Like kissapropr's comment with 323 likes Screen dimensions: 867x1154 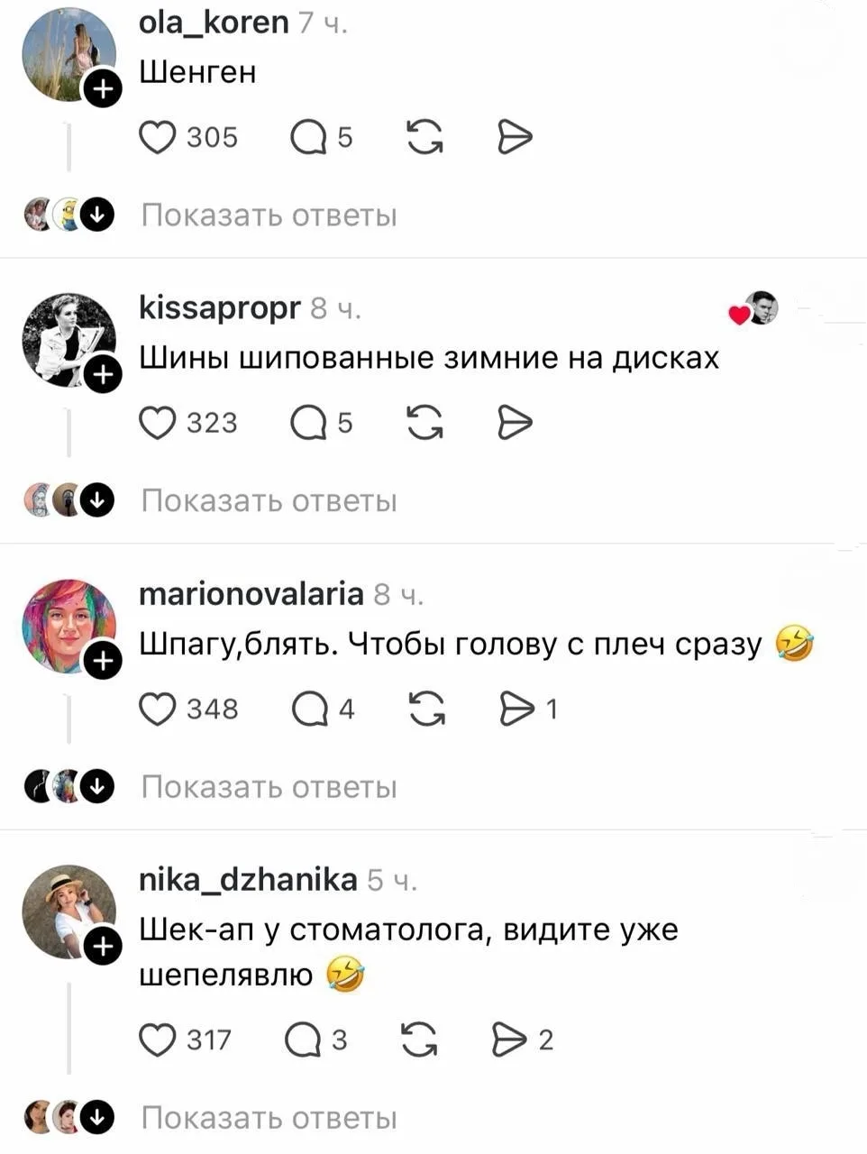point(158,423)
